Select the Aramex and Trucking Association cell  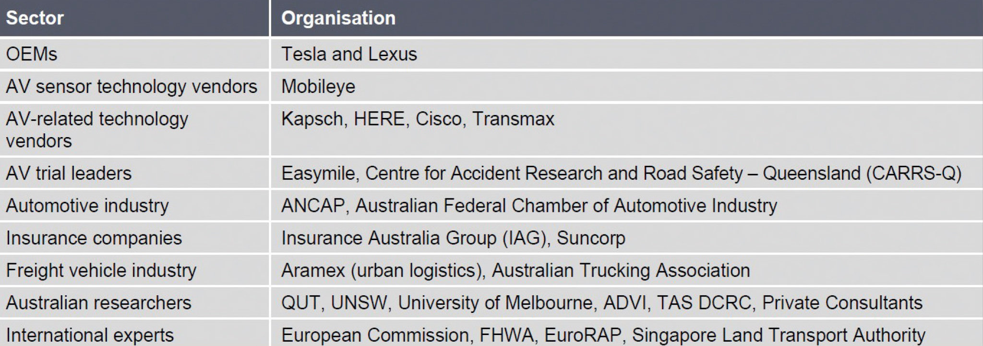627,270
